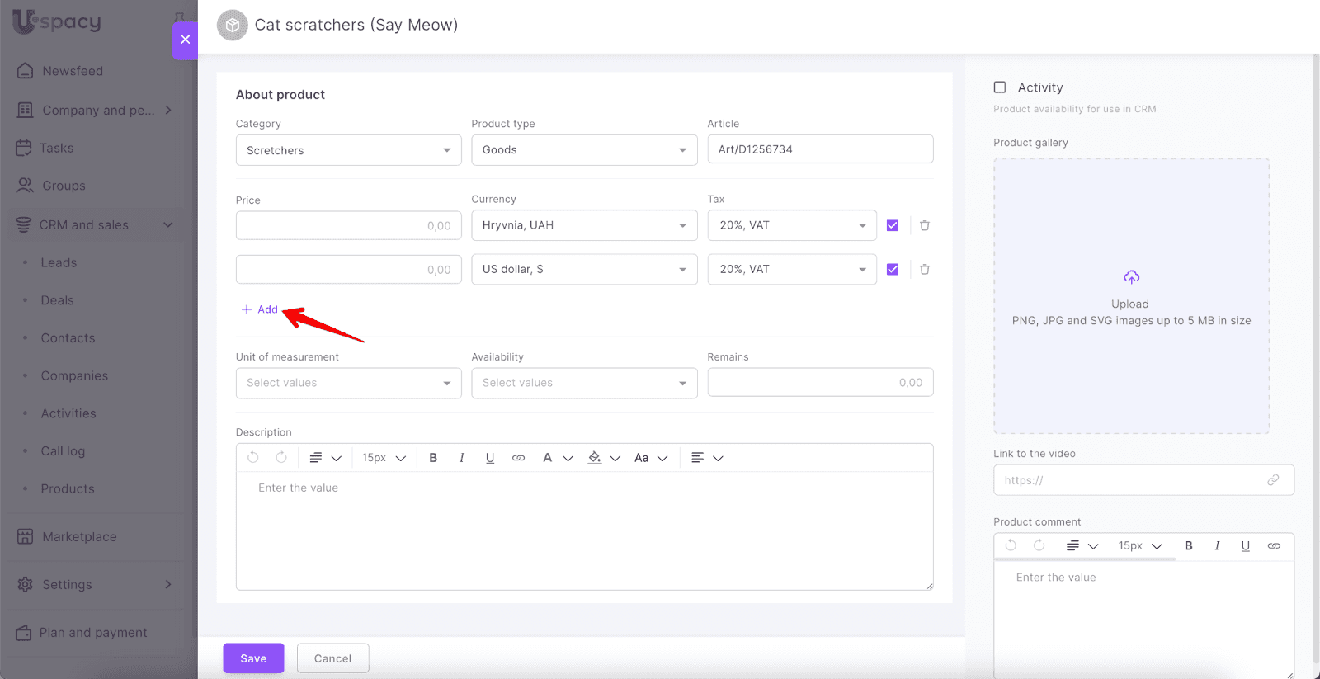Uncheck tax checkbox on Hryvnia row

893,225
